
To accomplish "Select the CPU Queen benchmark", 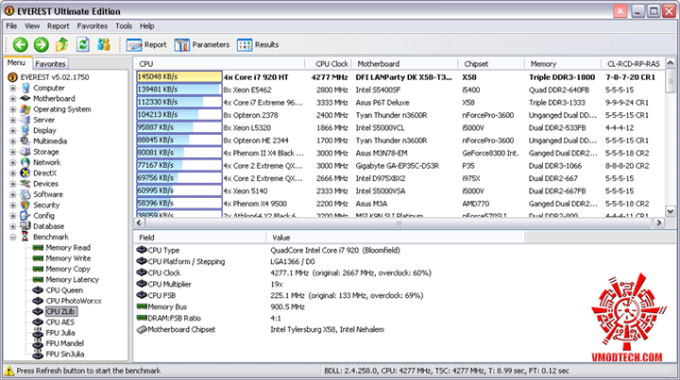I will 64,290.
